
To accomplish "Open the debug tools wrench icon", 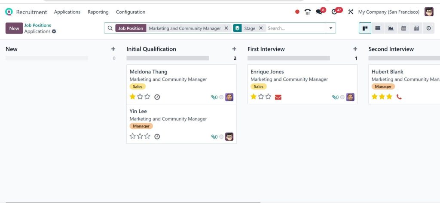I will 351,12.
